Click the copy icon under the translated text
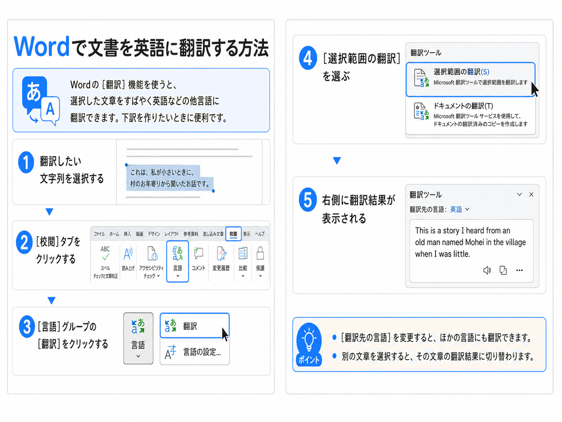Viewport: 562px width, 422px height. click(x=503, y=270)
